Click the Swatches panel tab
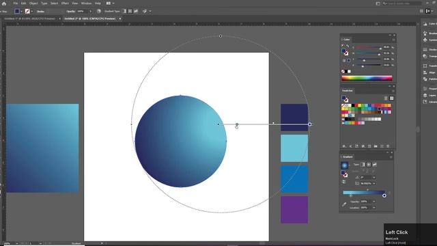The image size is (437, 246). 348,91
